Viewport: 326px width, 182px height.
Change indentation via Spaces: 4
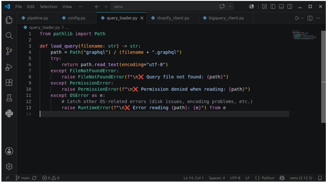click(216, 178)
